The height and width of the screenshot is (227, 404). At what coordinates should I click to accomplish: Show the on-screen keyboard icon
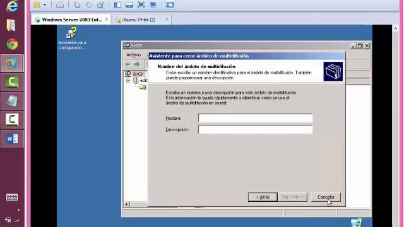tap(12, 197)
